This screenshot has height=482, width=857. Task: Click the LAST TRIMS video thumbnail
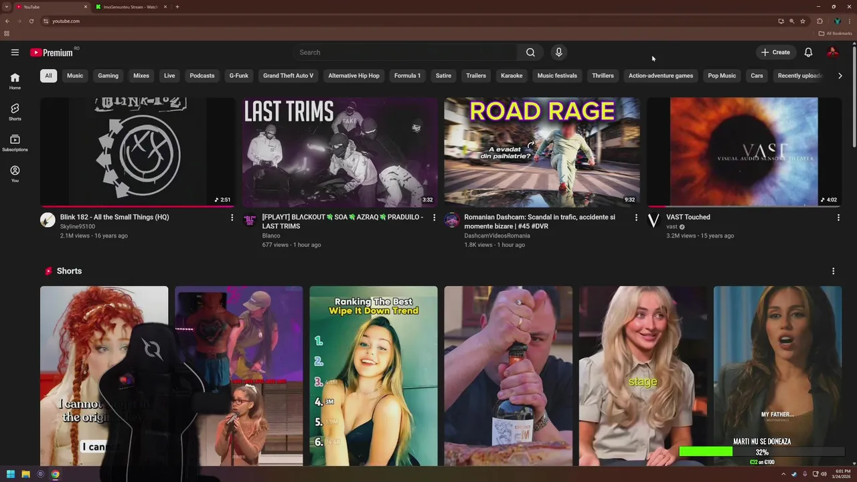tap(340, 152)
